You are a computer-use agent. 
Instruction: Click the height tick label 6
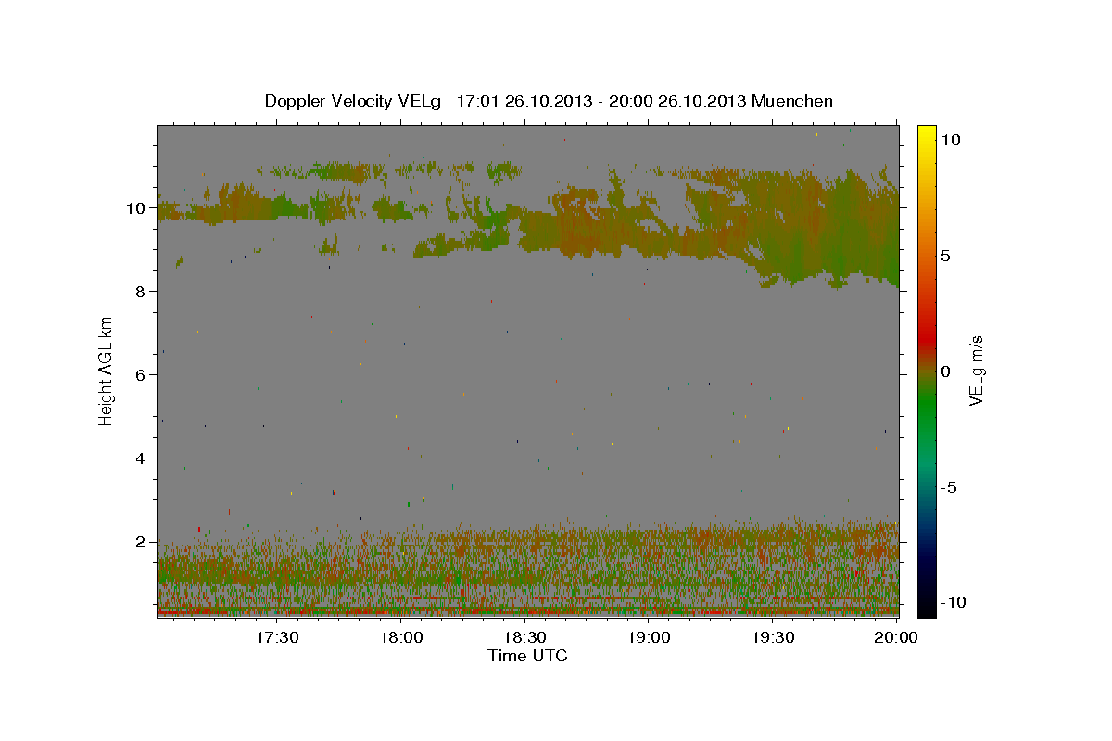[x=142, y=375]
